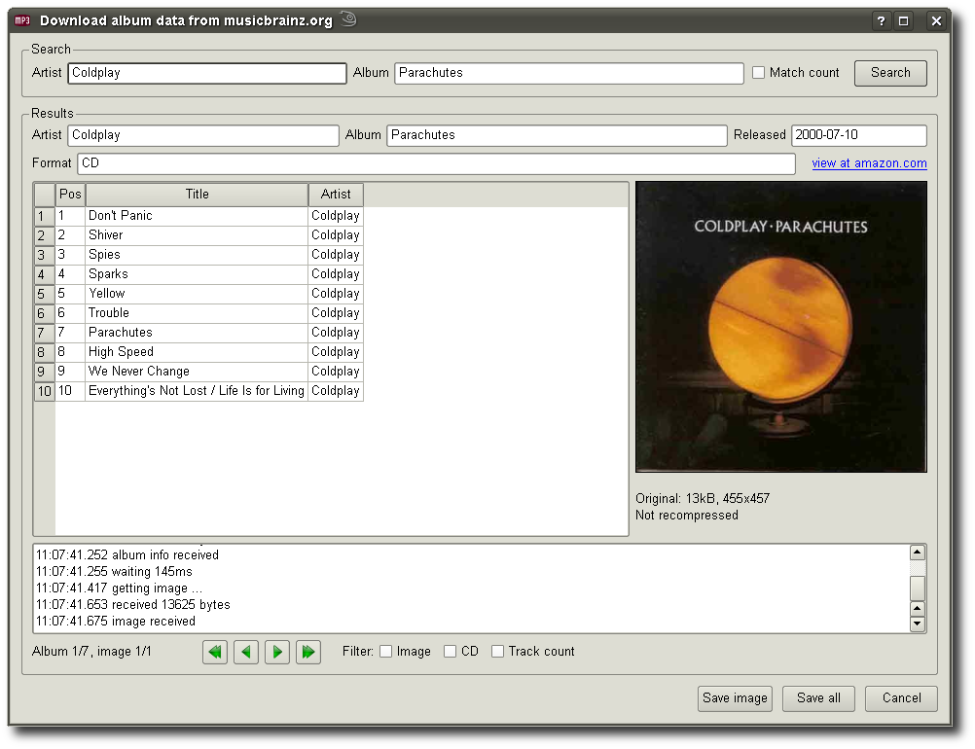Screen dimensions: 975x749
Task: Click log line 'getting image ...'
Action: [119, 588]
